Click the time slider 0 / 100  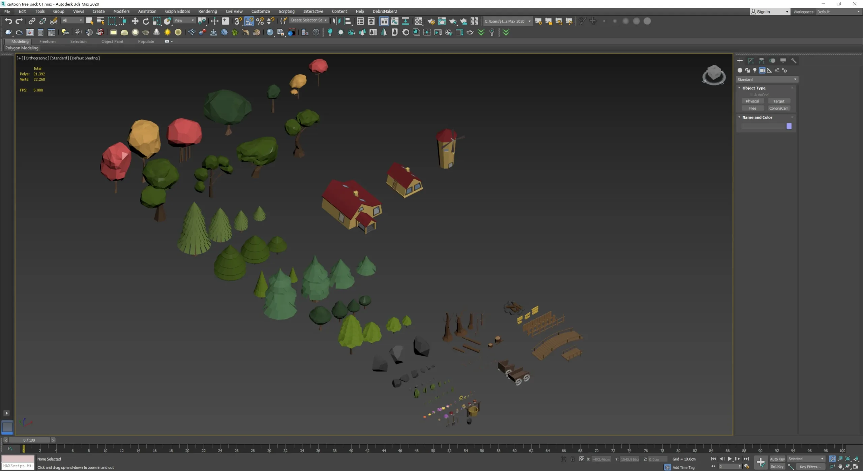29,440
